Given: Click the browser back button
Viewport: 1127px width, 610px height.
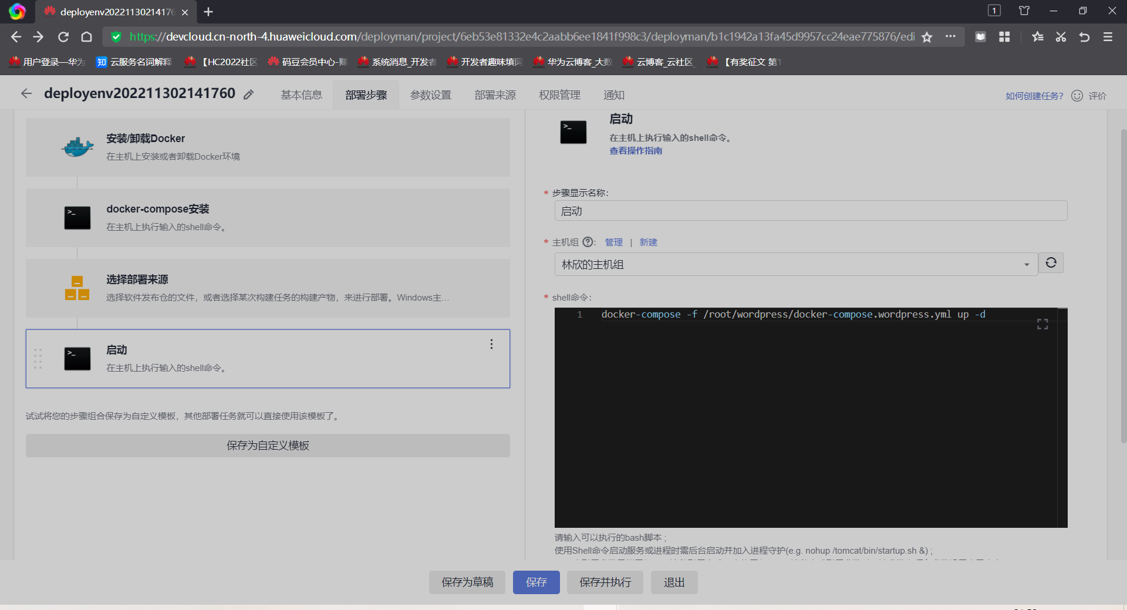Looking at the screenshot, I should pos(16,37).
